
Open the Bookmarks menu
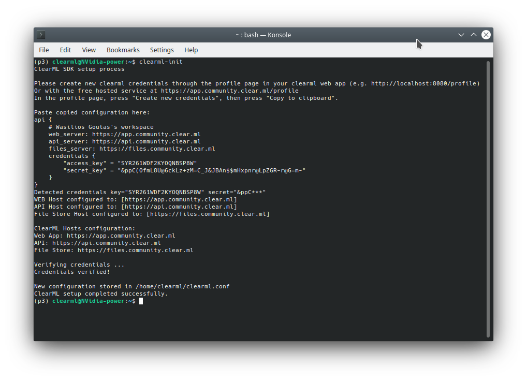[123, 50]
